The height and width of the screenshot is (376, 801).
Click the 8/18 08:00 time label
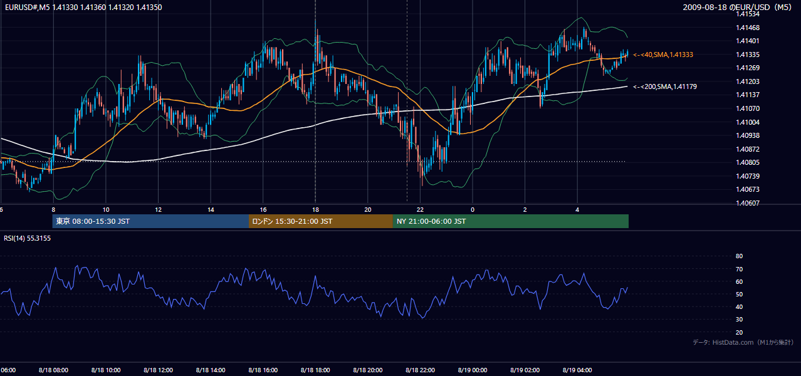(x=53, y=370)
